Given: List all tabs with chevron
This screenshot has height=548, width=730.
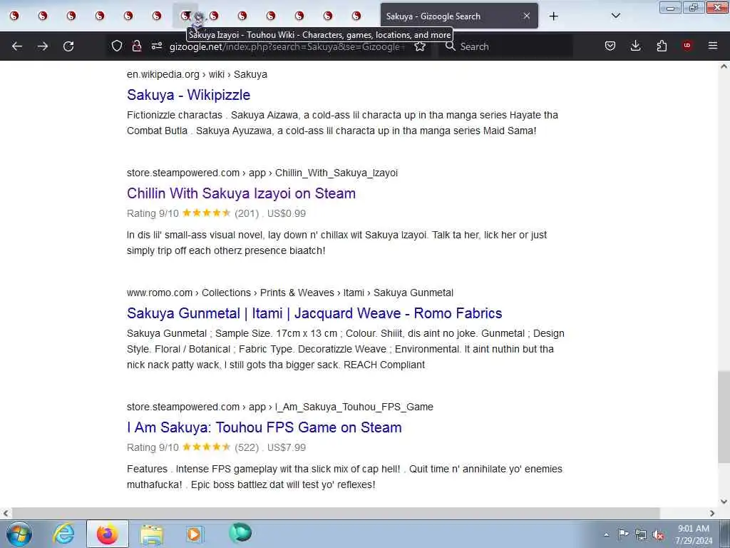Looking at the screenshot, I should (x=616, y=16).
